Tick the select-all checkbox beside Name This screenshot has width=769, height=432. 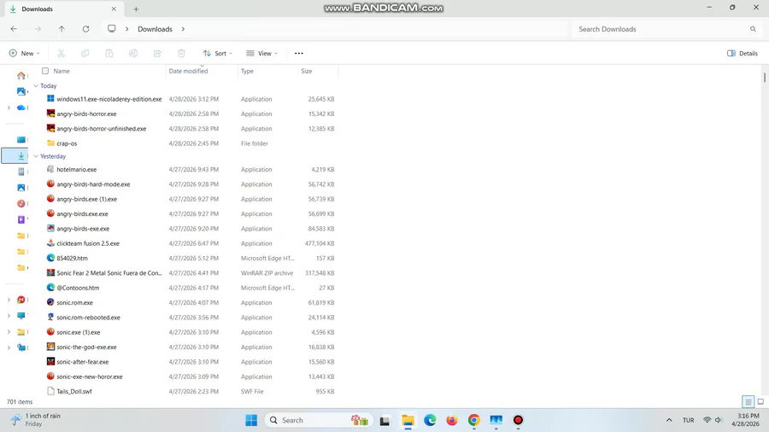(45, 71)
